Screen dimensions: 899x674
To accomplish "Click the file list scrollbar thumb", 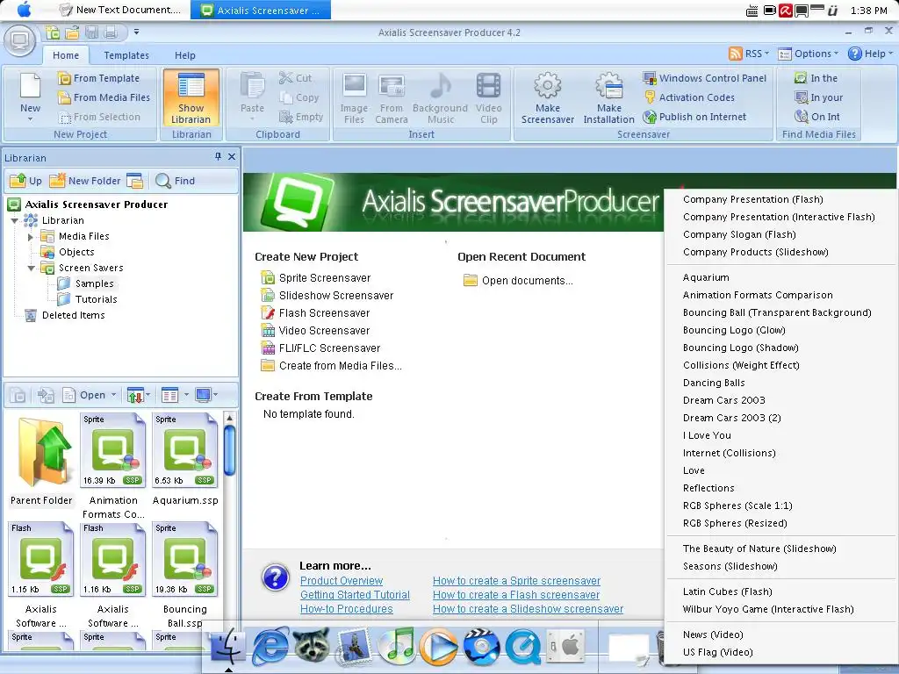I will pyautogui.click(x=229, y=450).
